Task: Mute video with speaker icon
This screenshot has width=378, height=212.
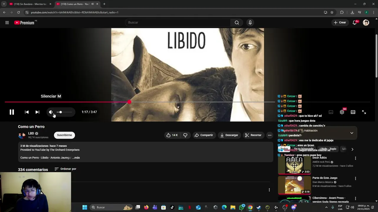Action: pyautogui.click(x=51, y=112)
